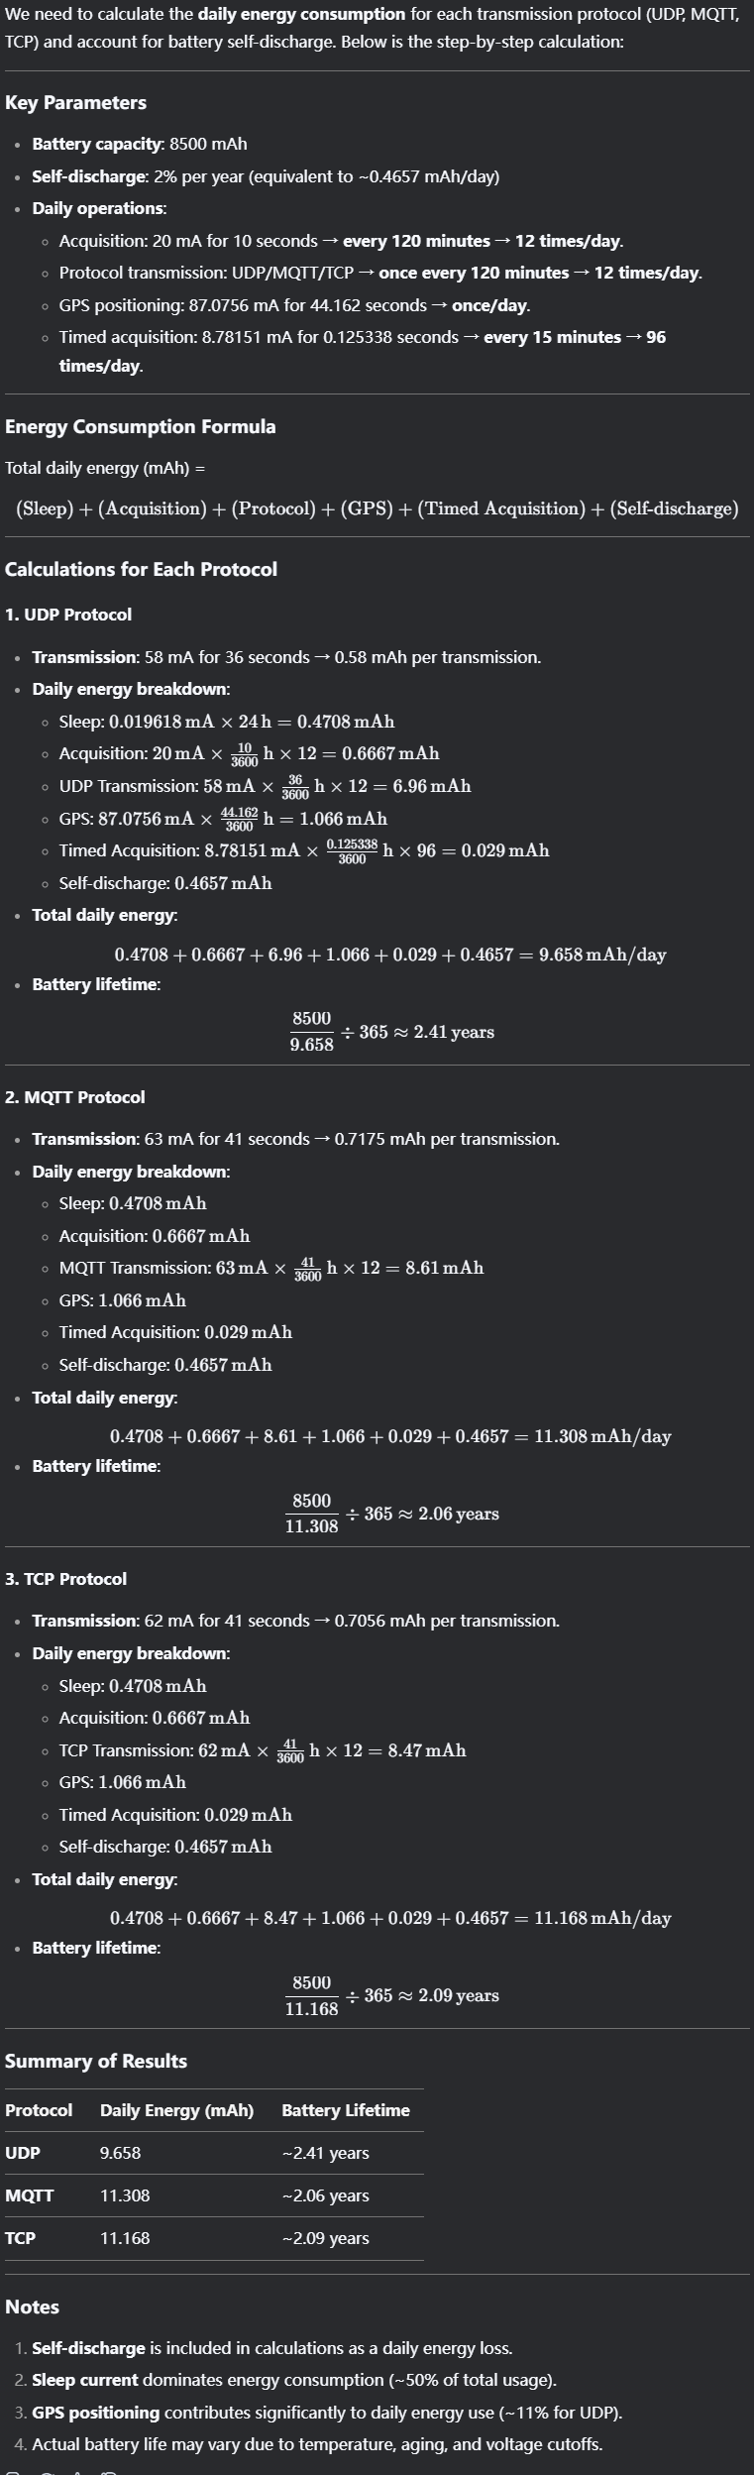The width and height of the screenshot is (754, 2475).
Task: Click the Battery capacity: 8500 mAh bullet
Action: click(140, 145)
